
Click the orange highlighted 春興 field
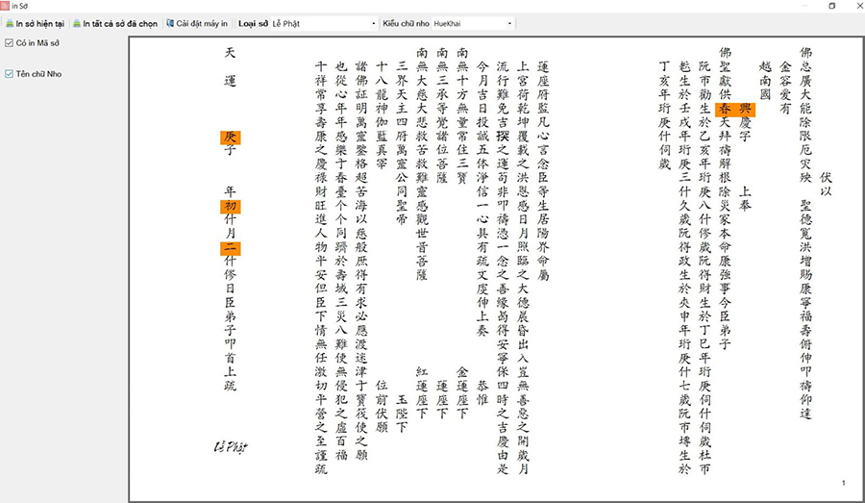[x=735, y=109]
